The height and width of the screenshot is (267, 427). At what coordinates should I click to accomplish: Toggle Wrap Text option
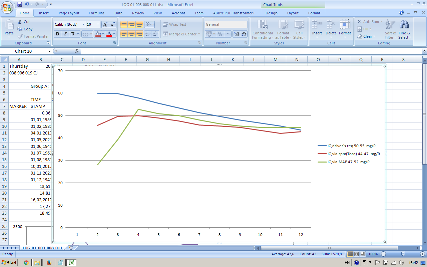point(174,24)
